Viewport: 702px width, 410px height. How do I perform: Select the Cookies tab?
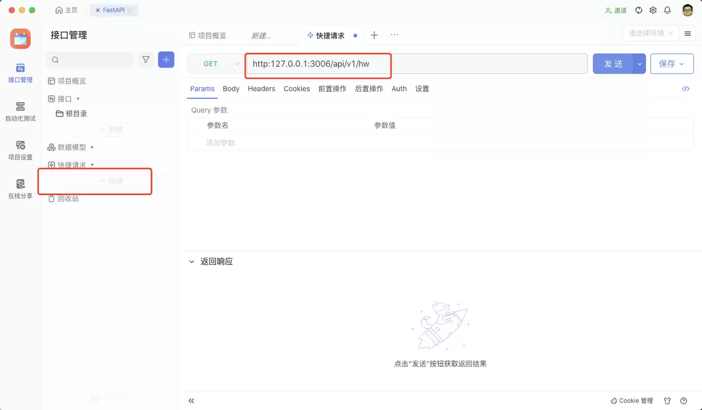[x=297, y=89]
